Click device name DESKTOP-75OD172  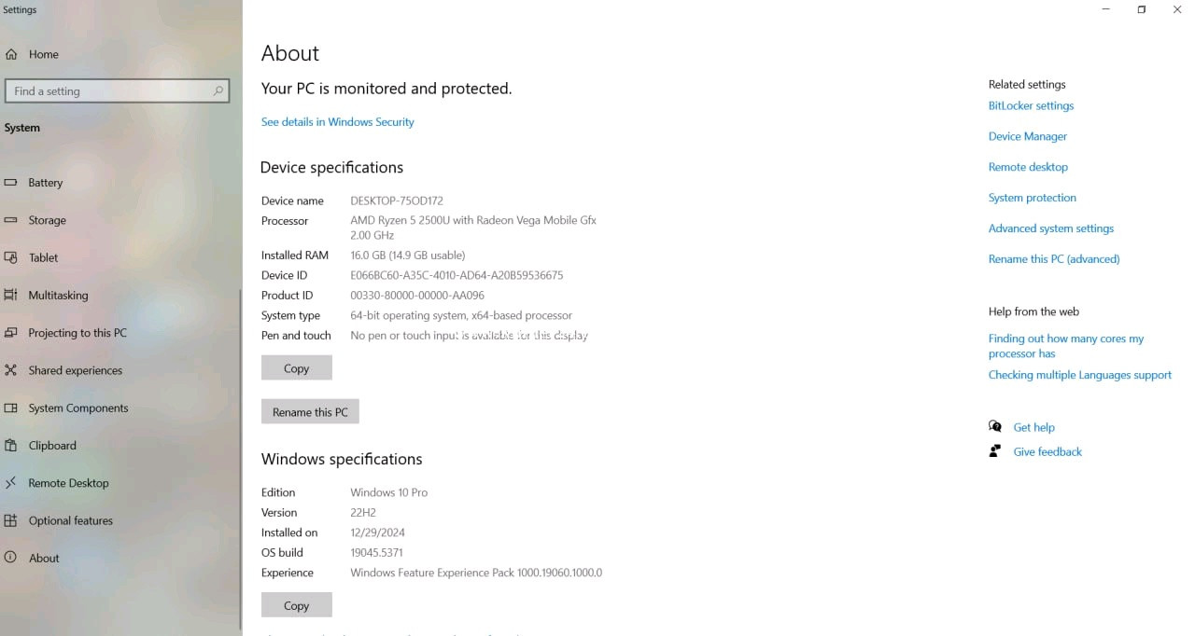(397, 200)
